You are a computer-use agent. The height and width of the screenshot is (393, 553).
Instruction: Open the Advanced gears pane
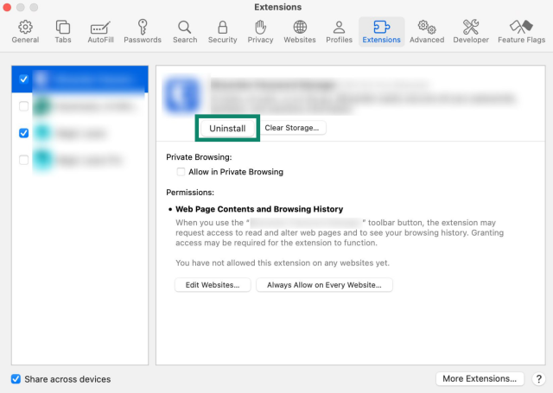click(x=426, y=32)
